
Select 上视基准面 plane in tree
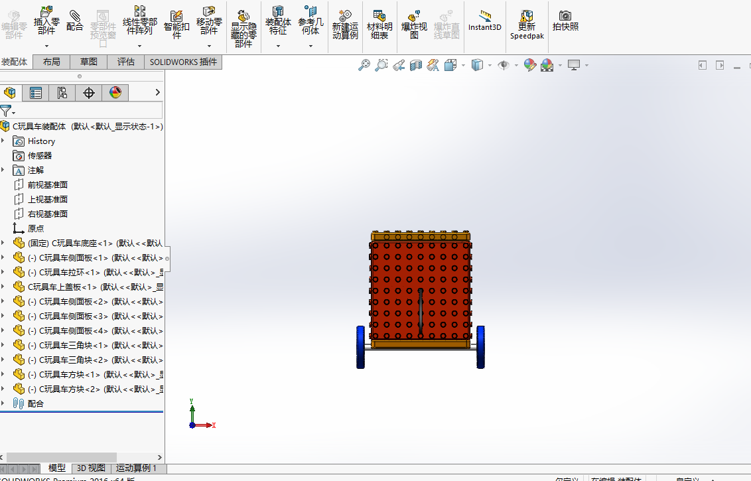coord(47,199)
